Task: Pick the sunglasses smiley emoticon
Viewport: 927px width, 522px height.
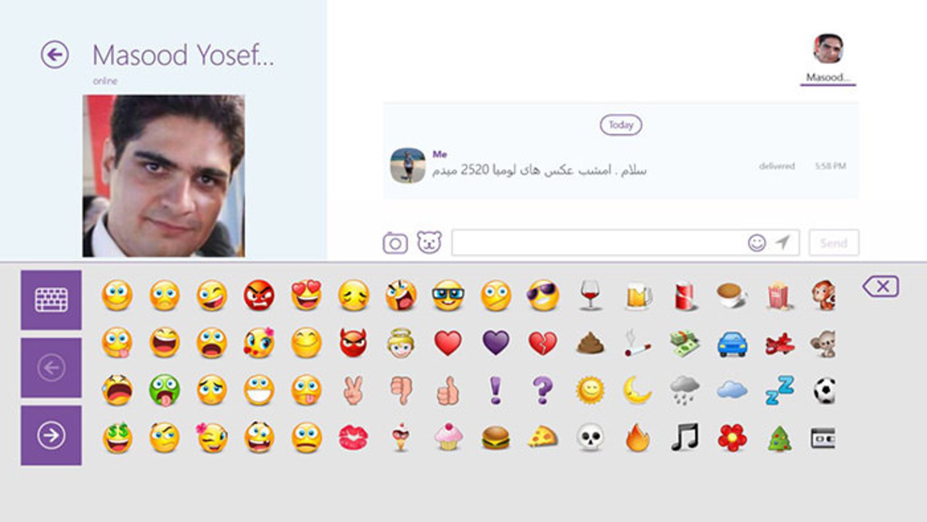Action: pyautogui.click(x=543, y=296)
